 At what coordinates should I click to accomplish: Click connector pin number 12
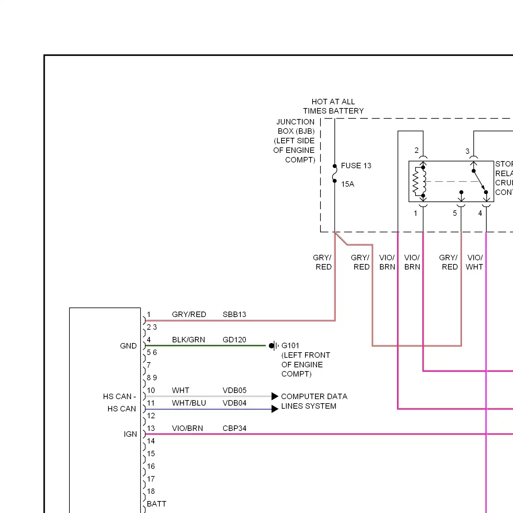[151, 416]
